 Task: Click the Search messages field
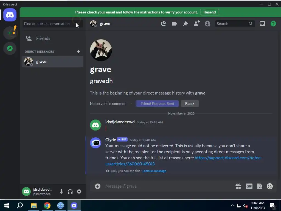(x=235, y=24)
